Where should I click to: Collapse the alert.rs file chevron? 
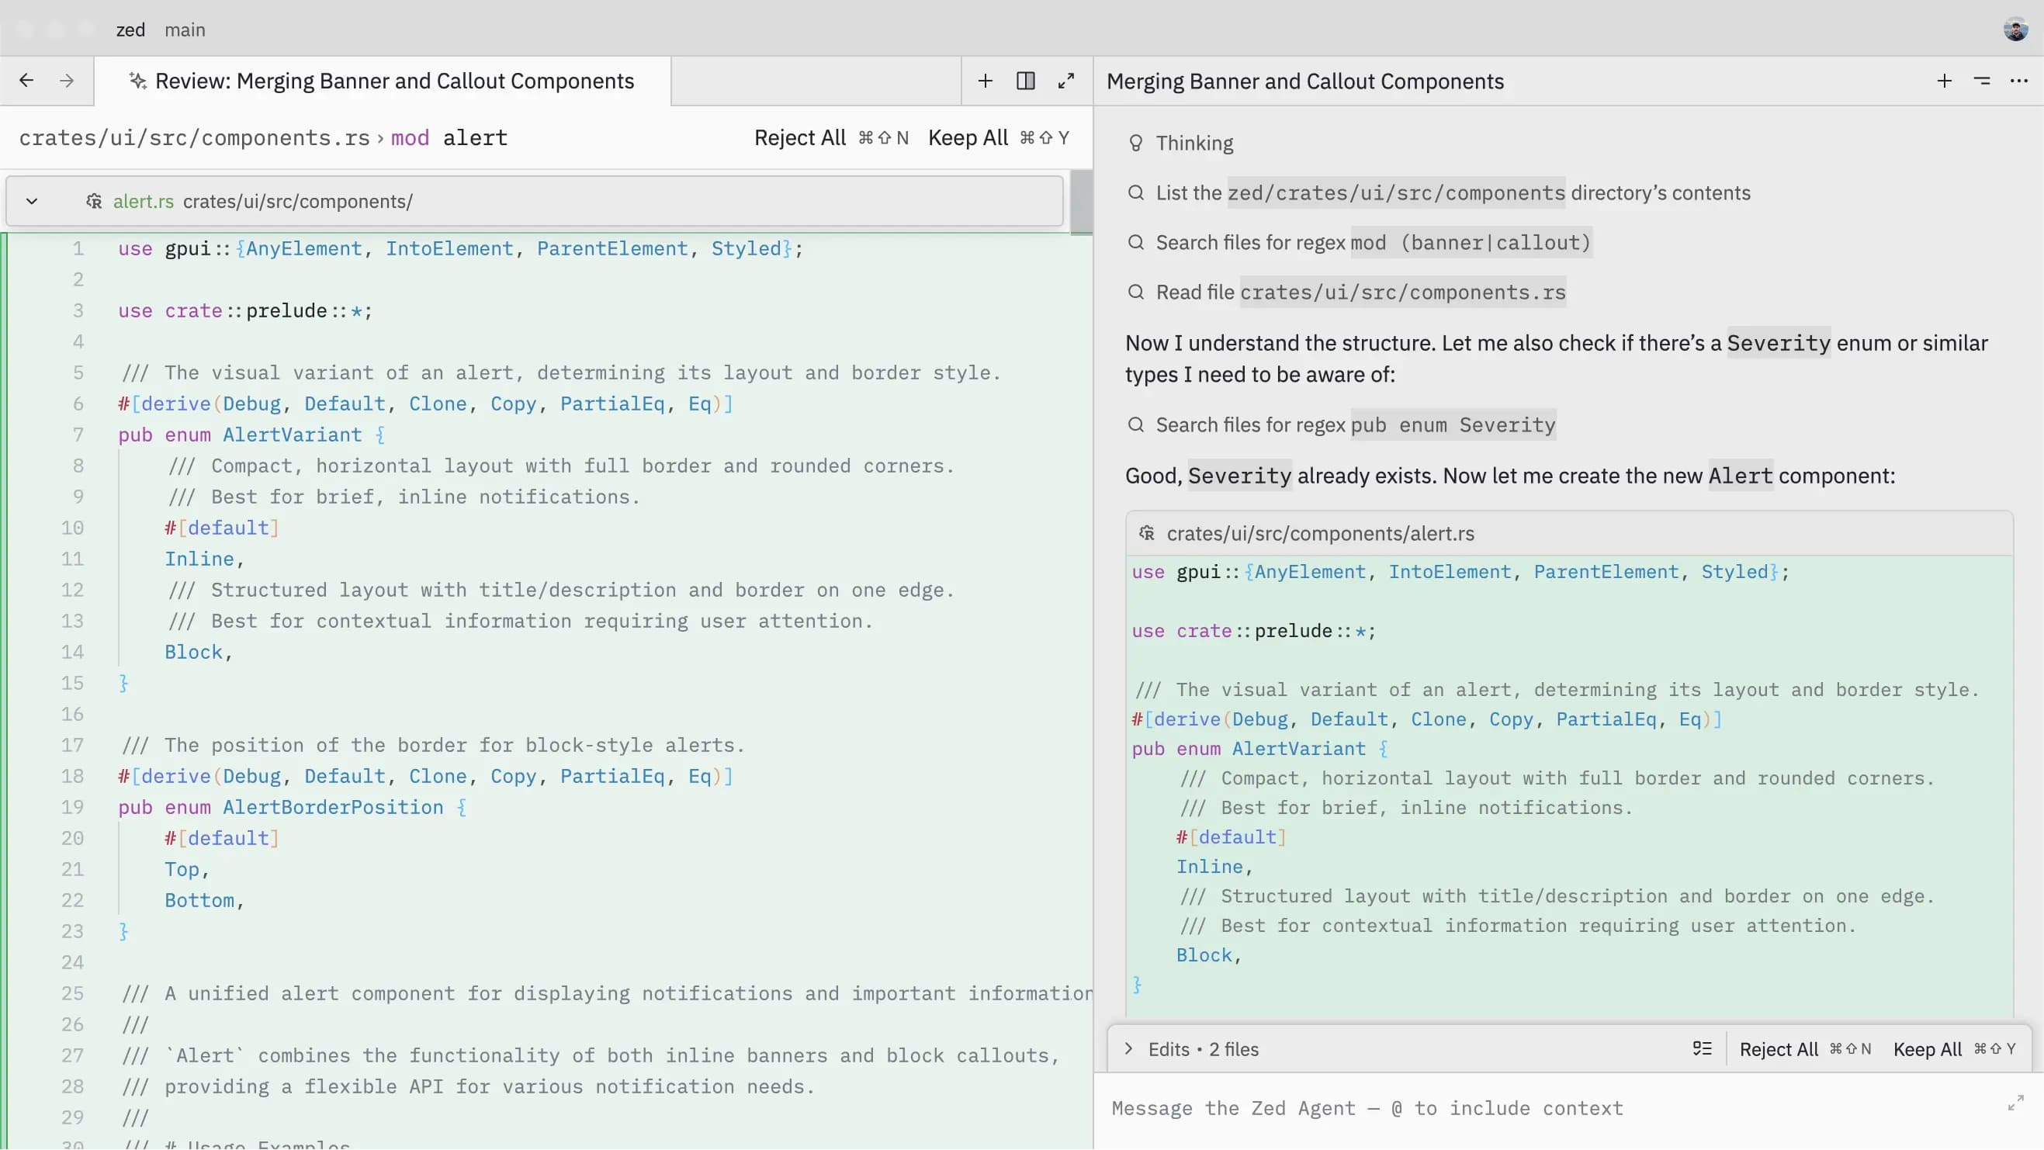tap(32, 201)
